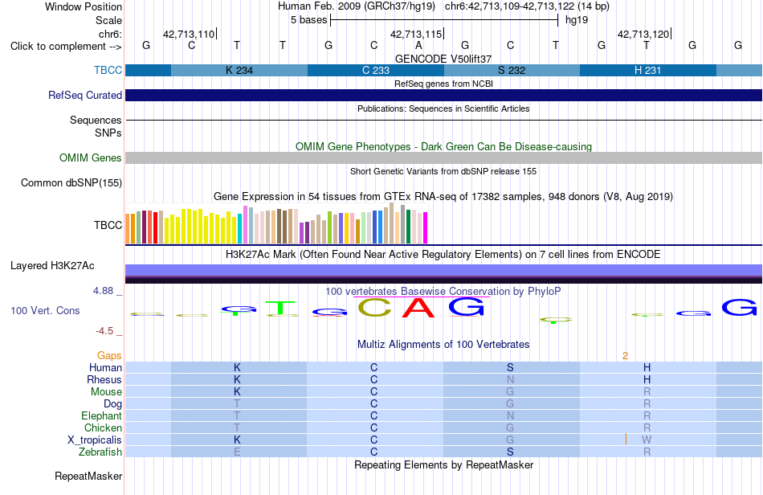Click the grey OMIM Genes bar
Image resolution: width=763 pixels, height=495 pixels.
click(x=443, y=157)
